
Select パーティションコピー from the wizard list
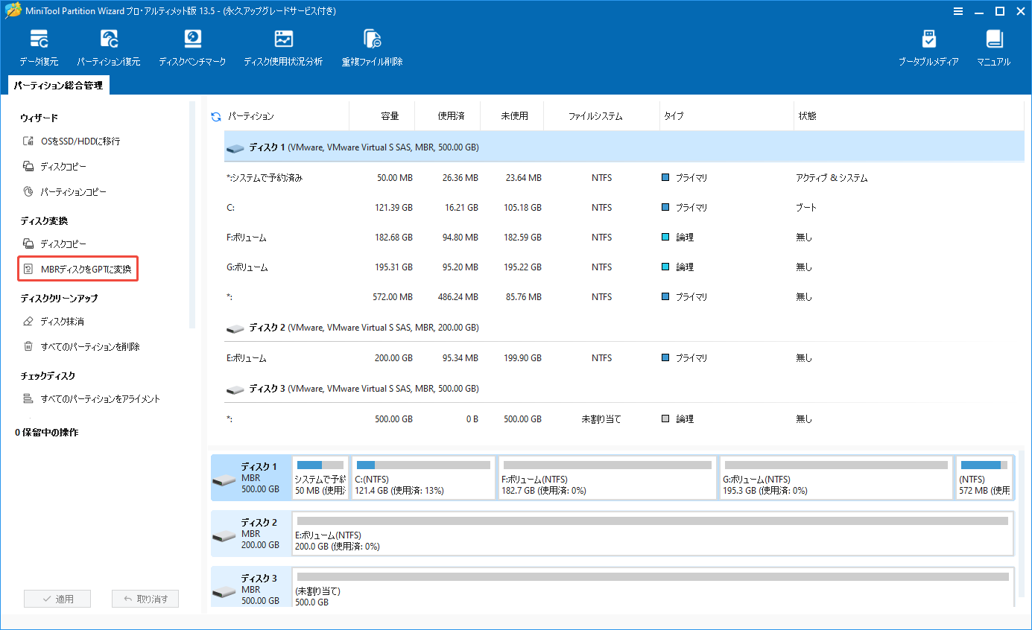coord(83,190)
